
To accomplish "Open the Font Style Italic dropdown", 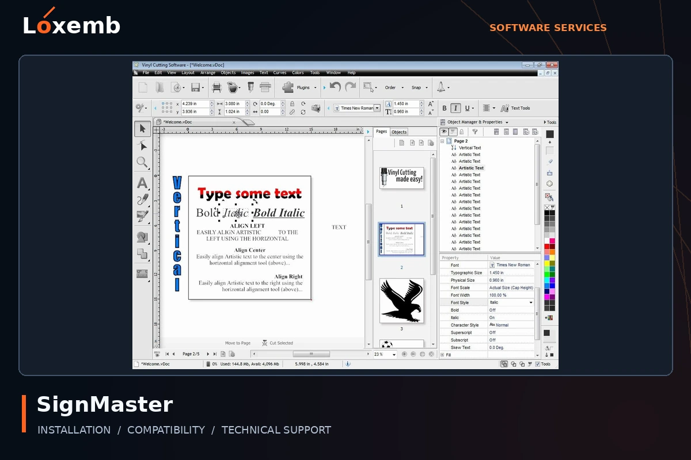I will pyautogui.click(x=531, y=302).
